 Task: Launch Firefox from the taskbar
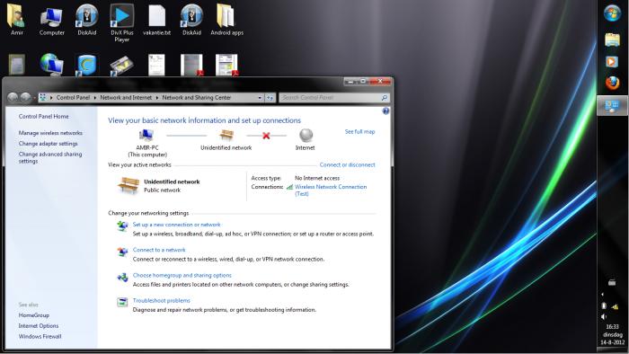tap(612, 84)
